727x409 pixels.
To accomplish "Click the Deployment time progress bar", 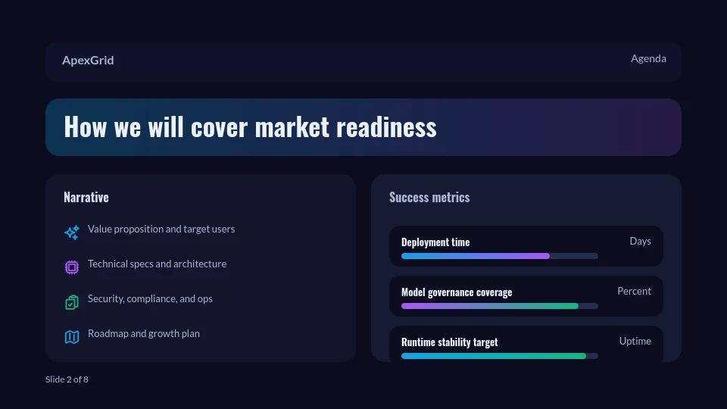I will pos(499,256).
